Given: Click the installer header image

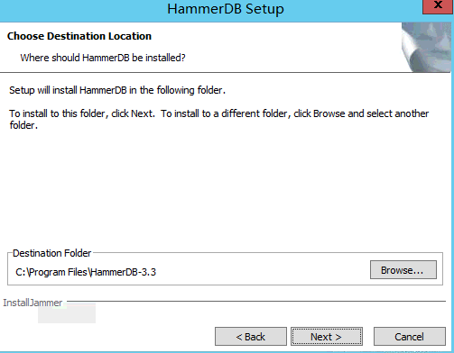Looking at the screenshot, I should tap(426, 47).
